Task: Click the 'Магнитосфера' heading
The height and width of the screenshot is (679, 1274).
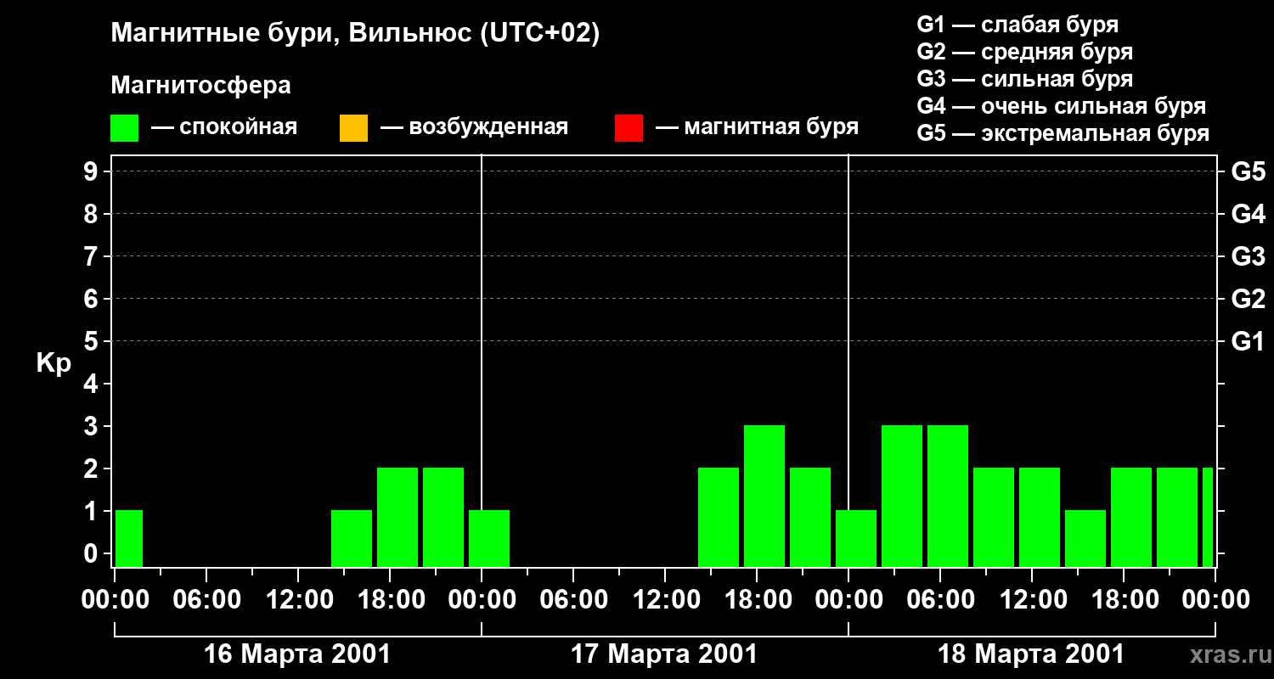Action: [x=200, y=86]
